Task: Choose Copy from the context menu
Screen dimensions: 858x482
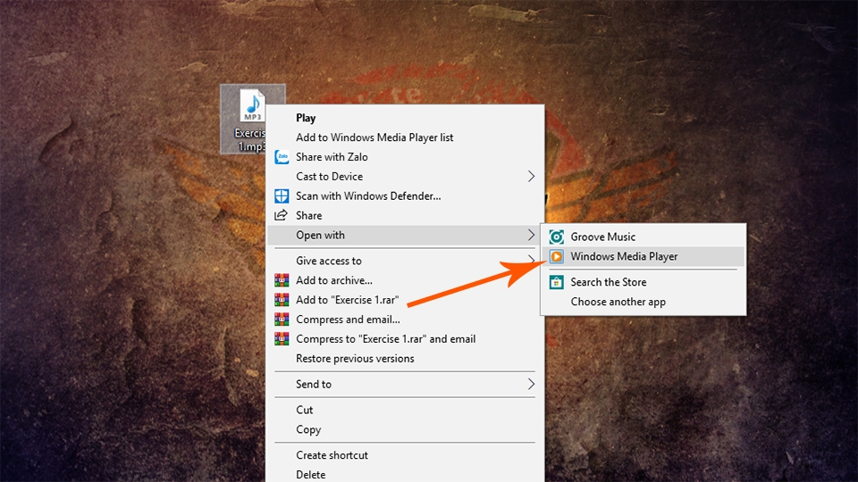Action: coord(405,429)
